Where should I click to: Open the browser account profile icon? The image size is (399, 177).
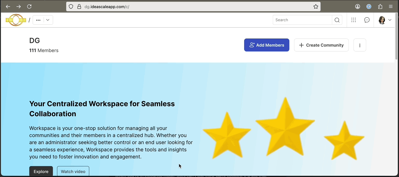tap(358, 6)
